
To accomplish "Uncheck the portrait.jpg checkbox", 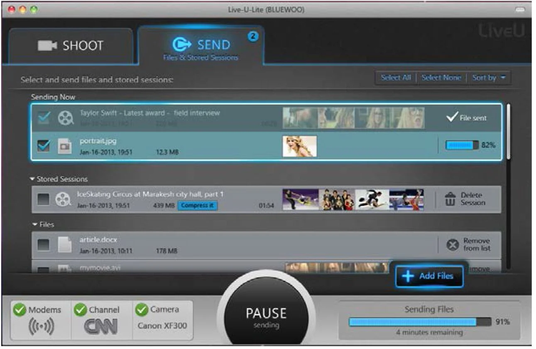I will tap(44, 145).
